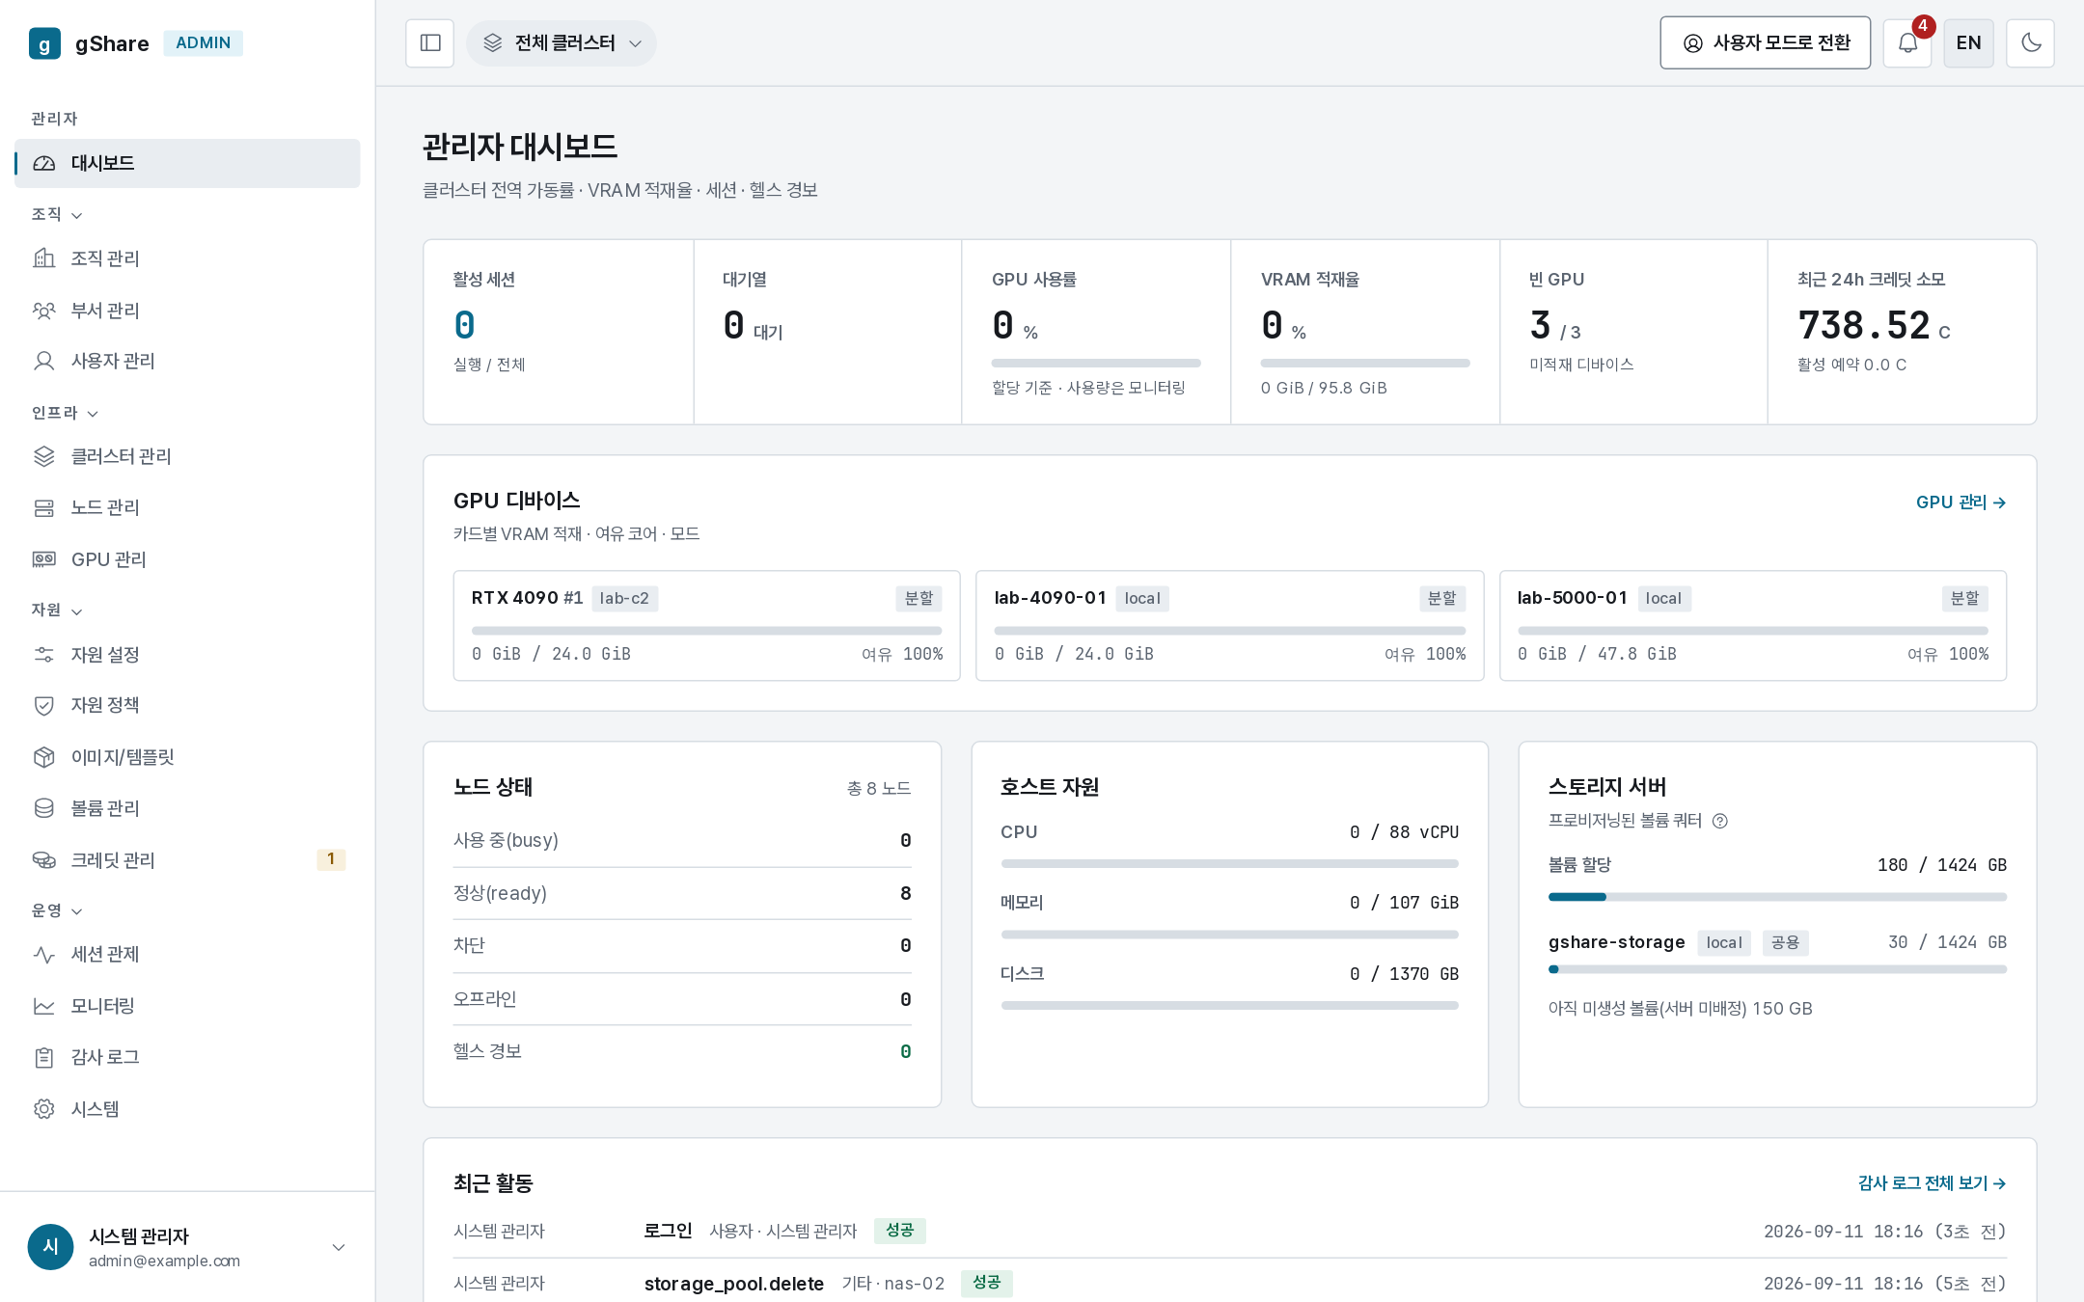Click the gshare-storage server name
Viewport: 2084px width, 1302px height.
click(x=1616, y=942)
